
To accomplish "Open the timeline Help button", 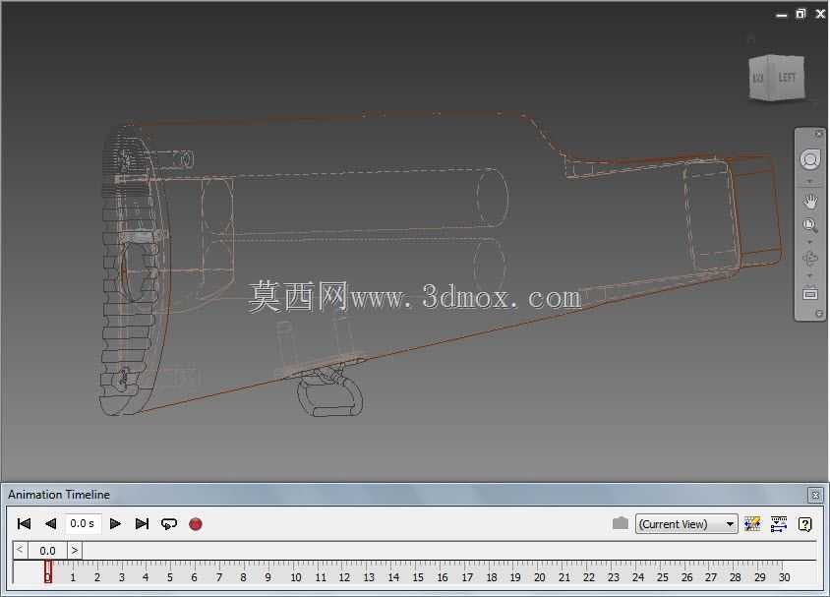I will pyautogui.click(x=805, y=524).
